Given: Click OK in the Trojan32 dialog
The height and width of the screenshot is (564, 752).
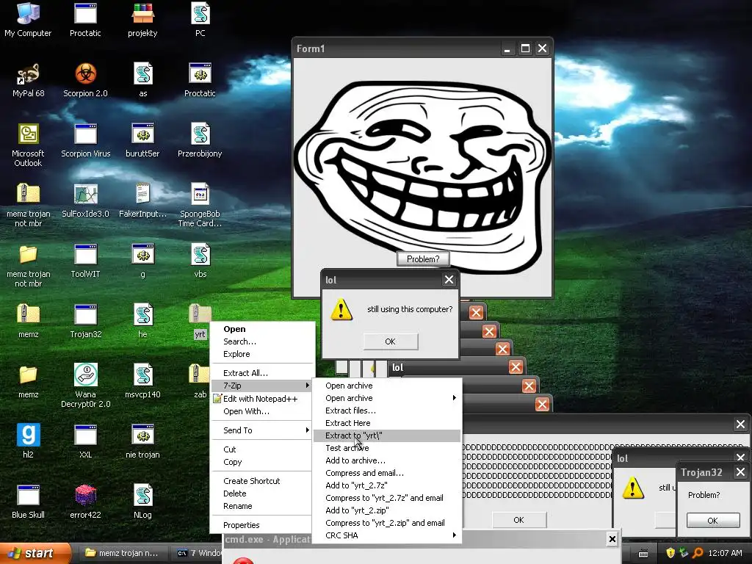Looking at the screenshot, I should coord(712,521).
